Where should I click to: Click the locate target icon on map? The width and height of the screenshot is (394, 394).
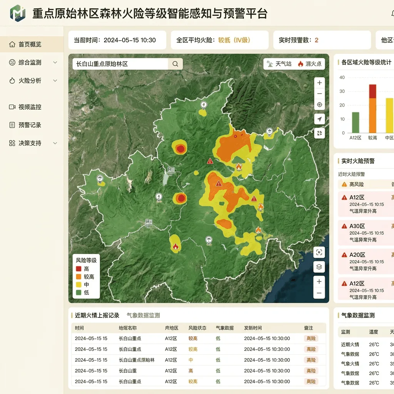pos(319,105)
